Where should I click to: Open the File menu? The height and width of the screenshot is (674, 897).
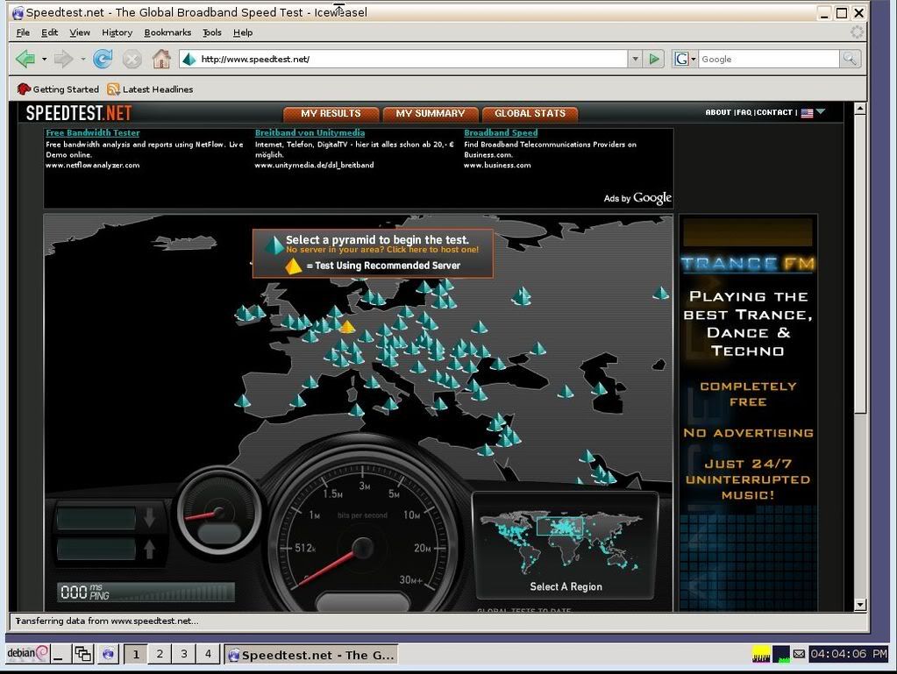point(23,32)
